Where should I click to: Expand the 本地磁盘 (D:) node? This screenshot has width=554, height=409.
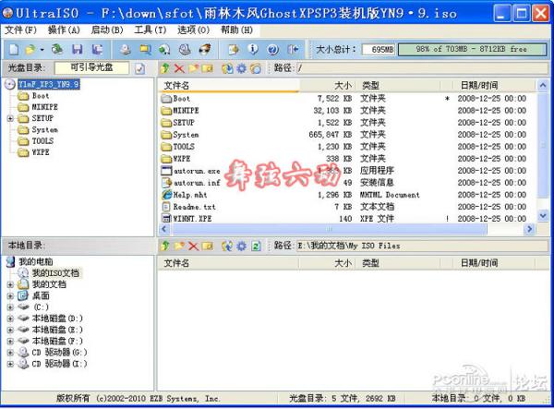(10, 319)
